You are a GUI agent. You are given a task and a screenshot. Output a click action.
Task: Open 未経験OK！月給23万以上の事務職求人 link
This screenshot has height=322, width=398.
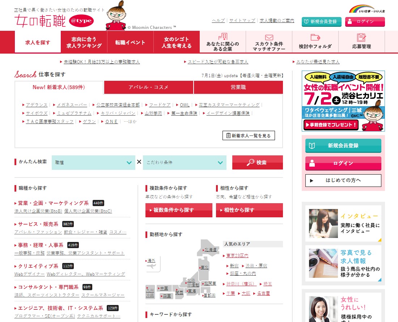click(102, 62)
